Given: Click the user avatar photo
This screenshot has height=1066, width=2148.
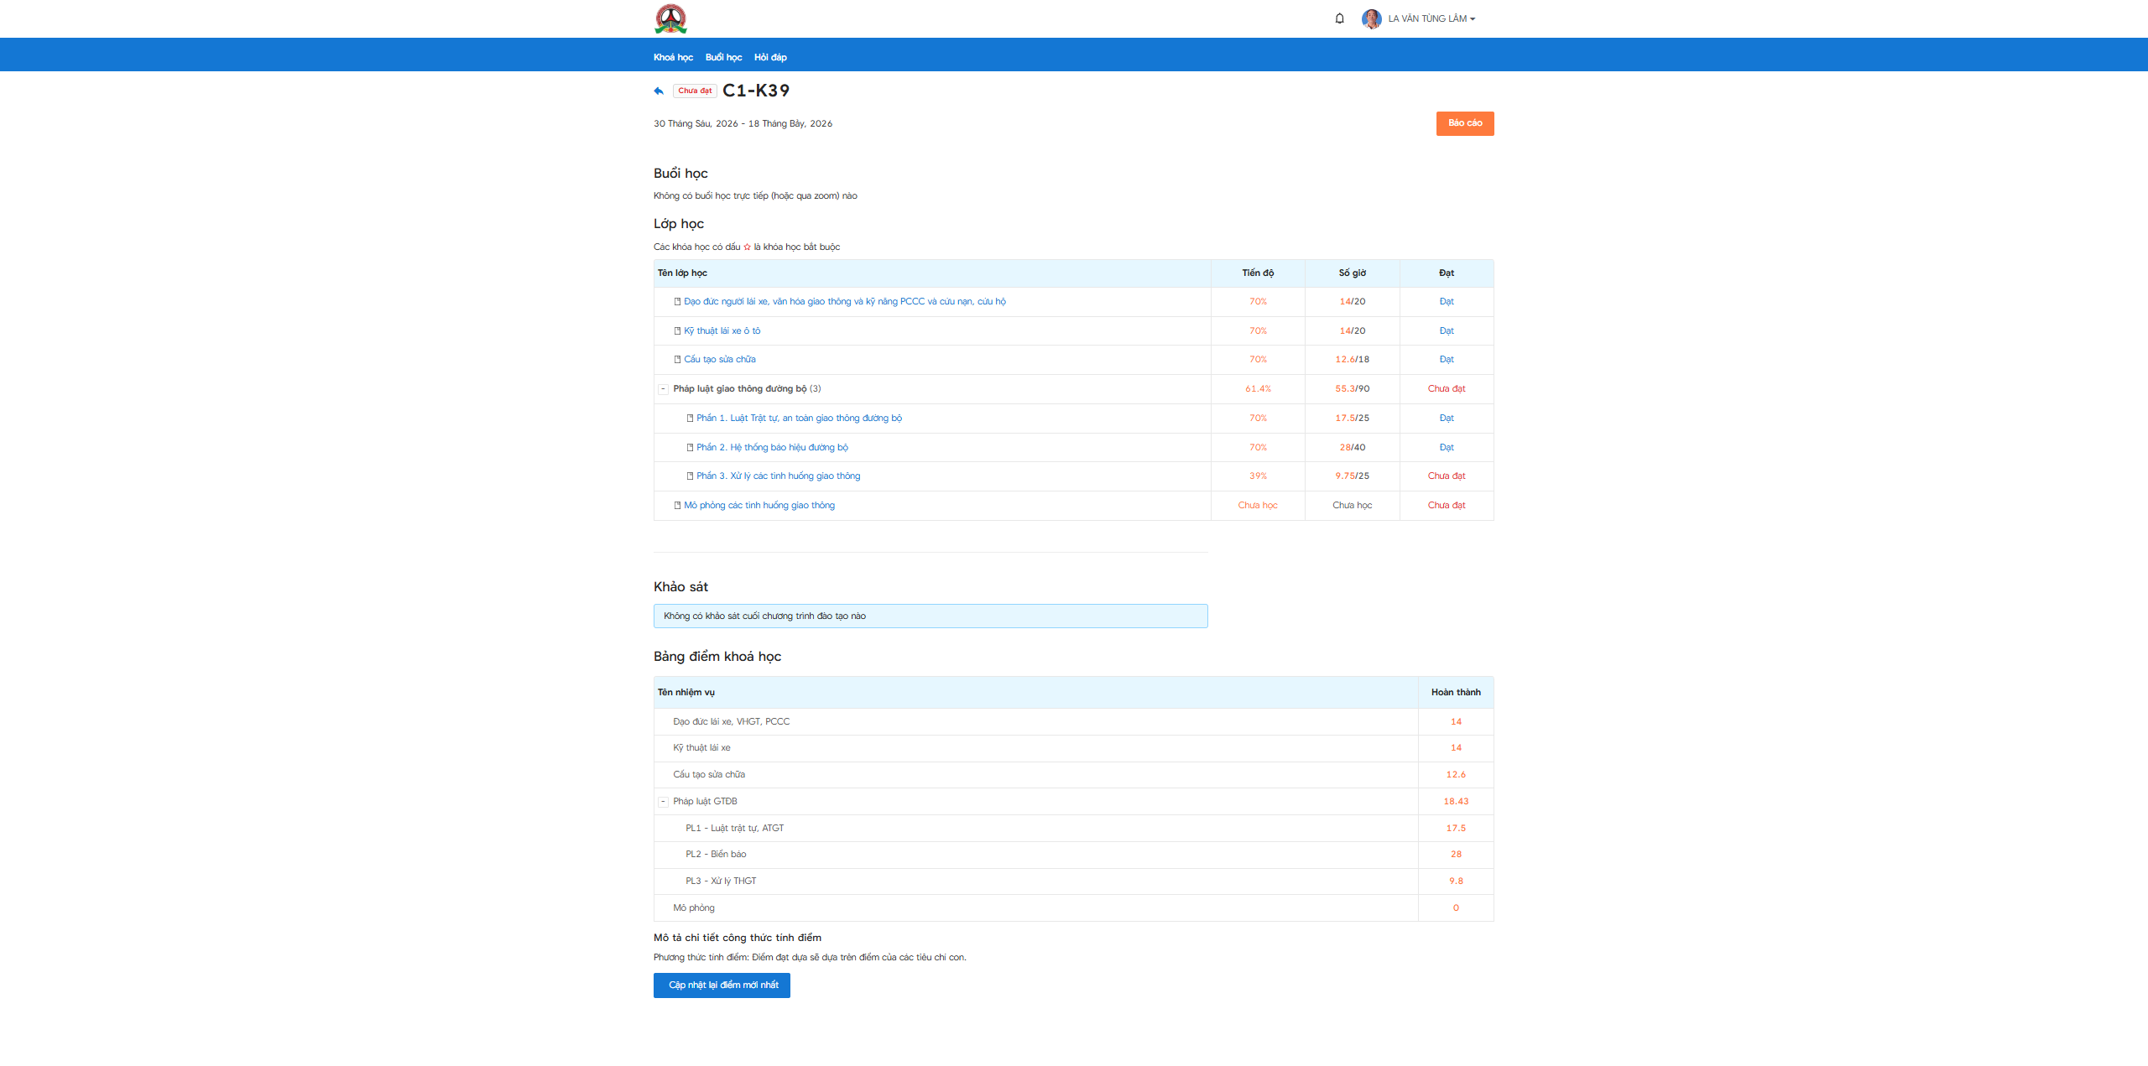Looking at the screenshot, I should (1371, 18).
